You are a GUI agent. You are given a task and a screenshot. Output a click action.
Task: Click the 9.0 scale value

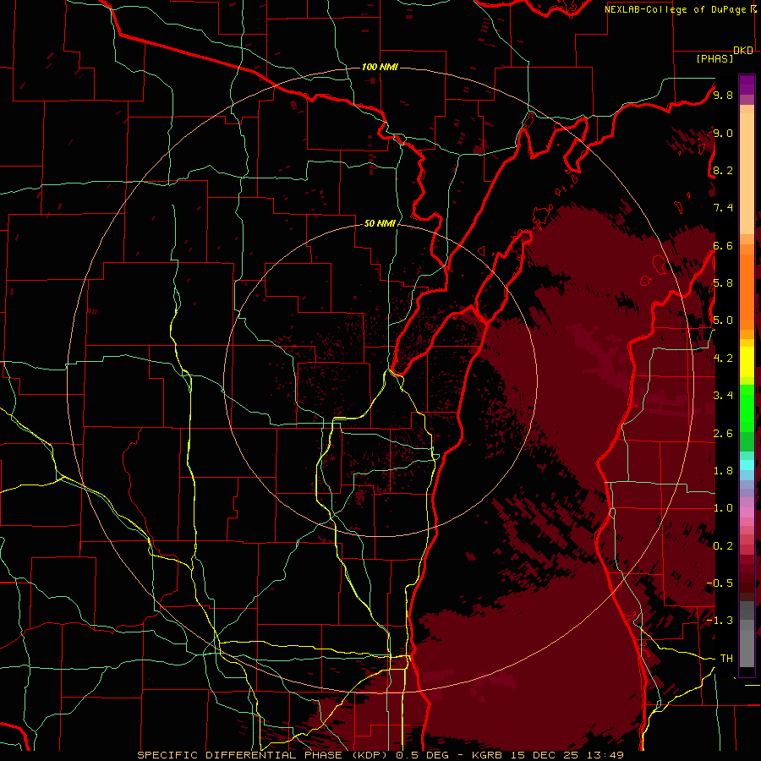(723, 133)
